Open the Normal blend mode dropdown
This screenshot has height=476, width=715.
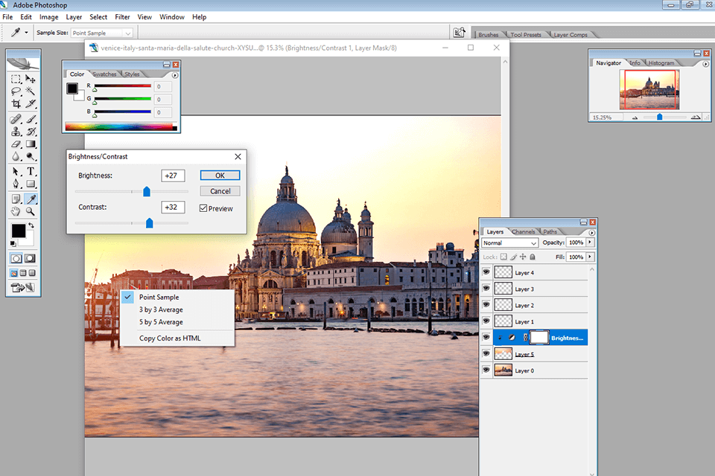[x=509, y=243]
